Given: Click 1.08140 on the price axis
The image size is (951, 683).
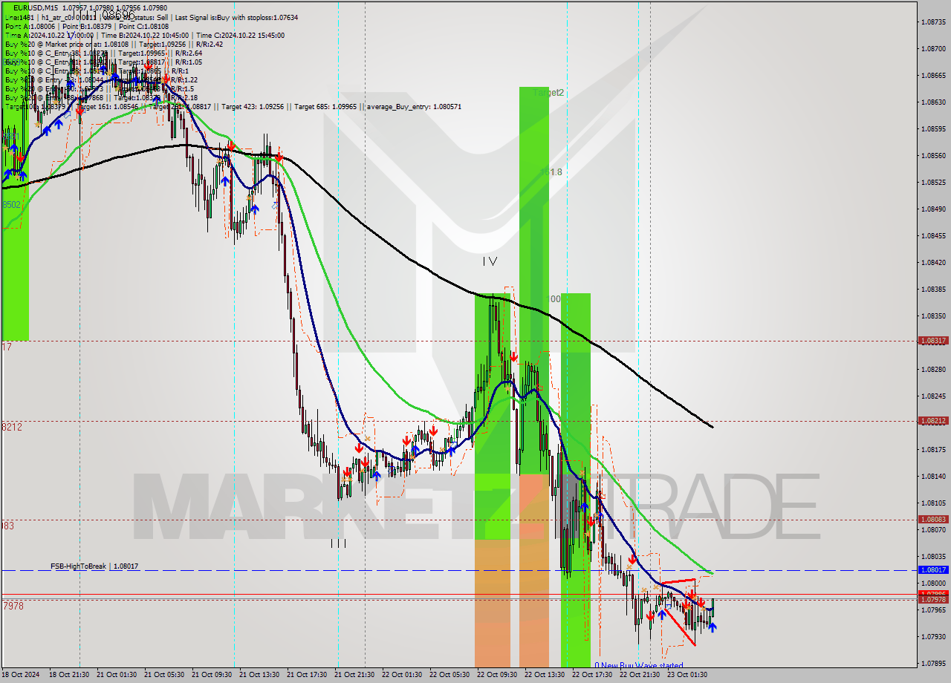Looking at the screenshot, I should [933, 477].
